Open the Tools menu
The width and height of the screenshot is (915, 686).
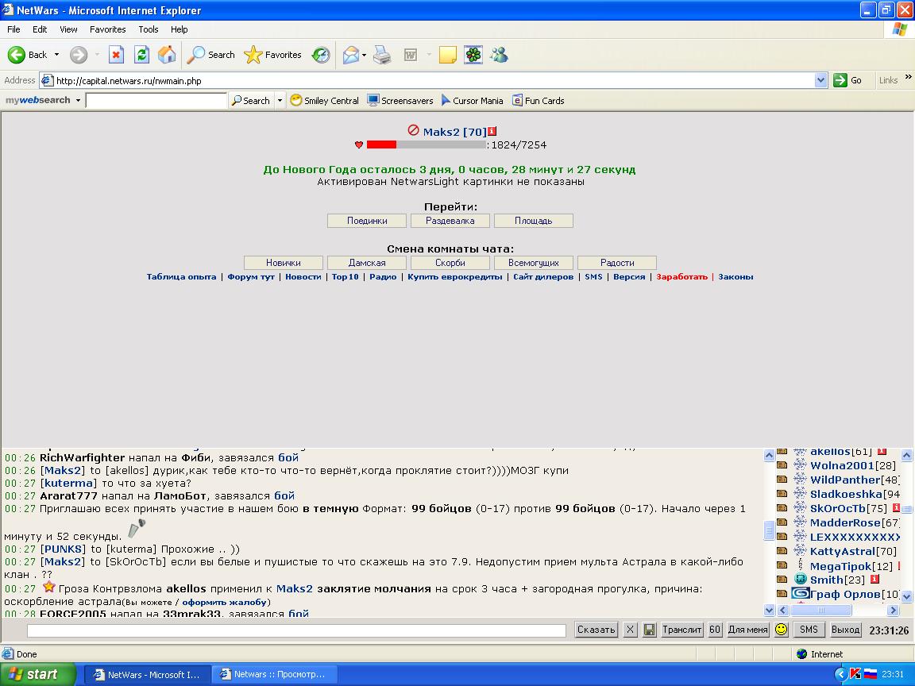[149, 29]
